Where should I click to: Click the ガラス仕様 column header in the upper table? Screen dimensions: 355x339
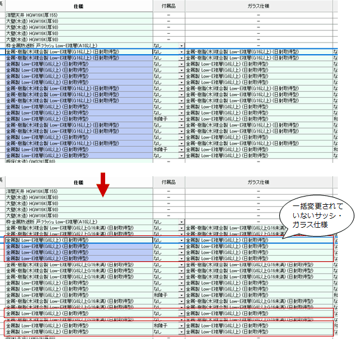pyautogui.click(x=259, y=6)
